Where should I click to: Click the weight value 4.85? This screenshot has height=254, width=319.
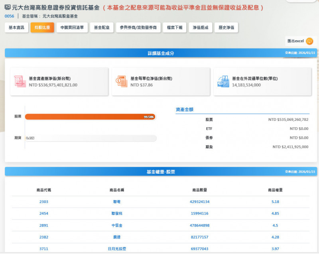pyautogui.click(x=275, y=214)
